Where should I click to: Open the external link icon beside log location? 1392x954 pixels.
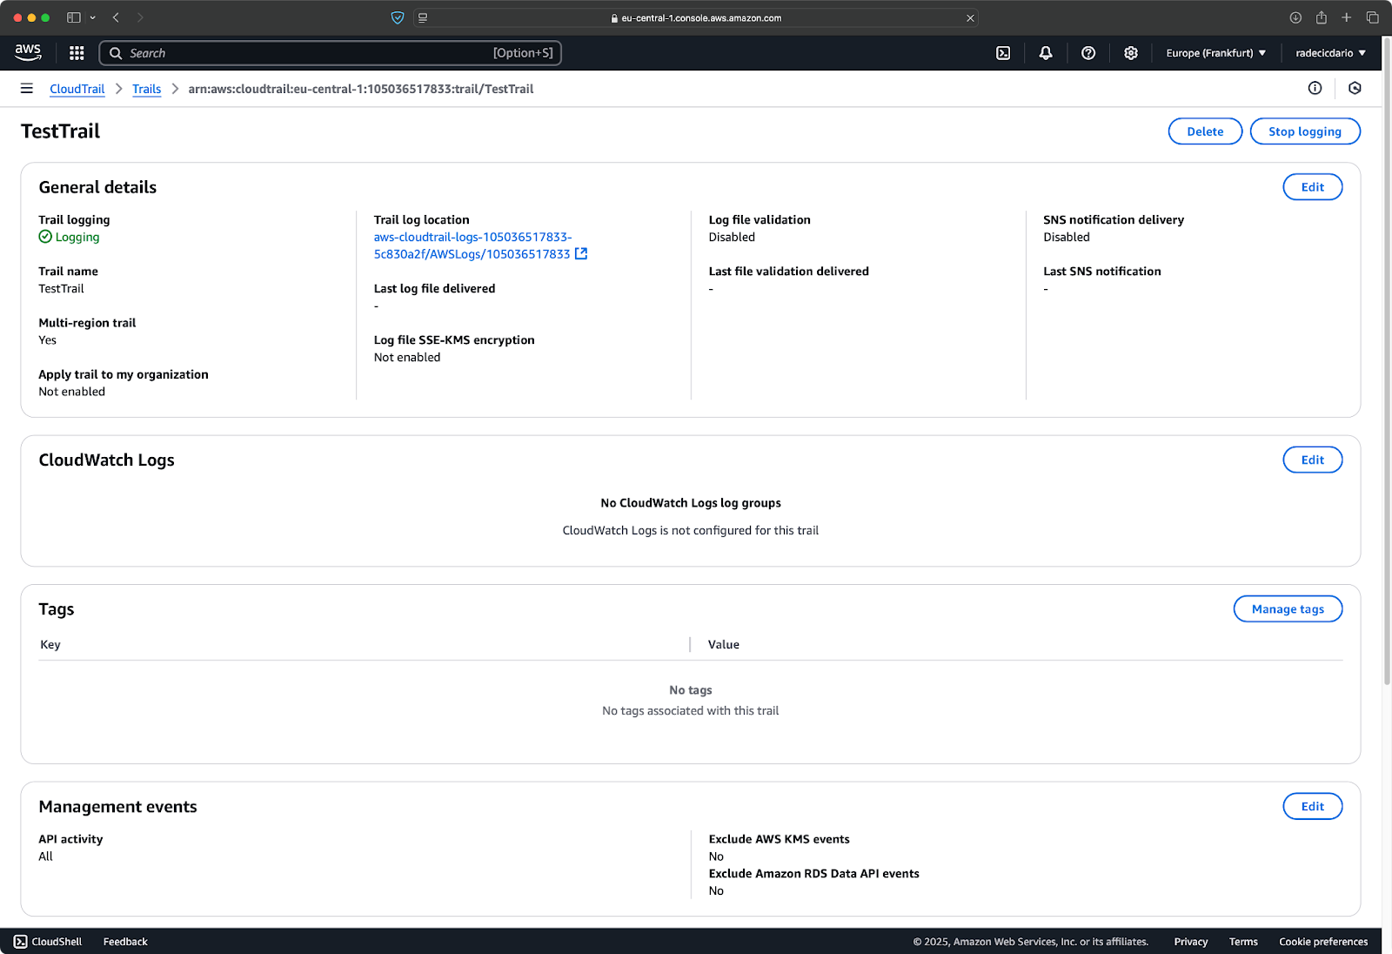coord(581,253)
